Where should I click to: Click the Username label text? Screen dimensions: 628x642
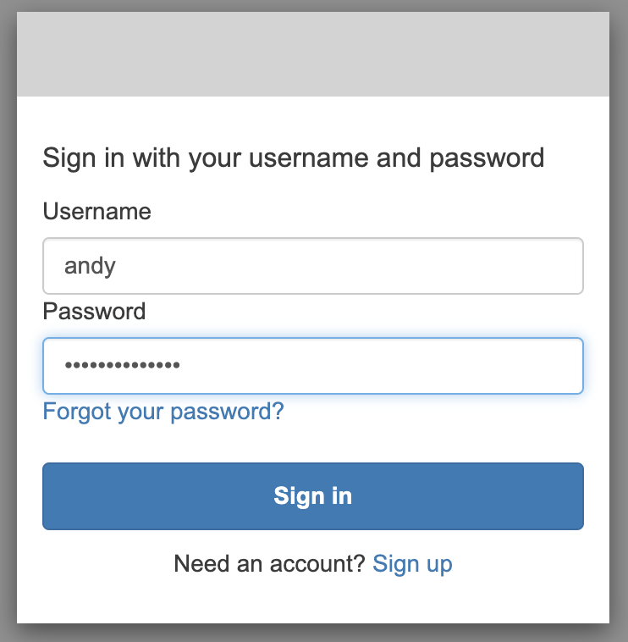click(96, 211)
